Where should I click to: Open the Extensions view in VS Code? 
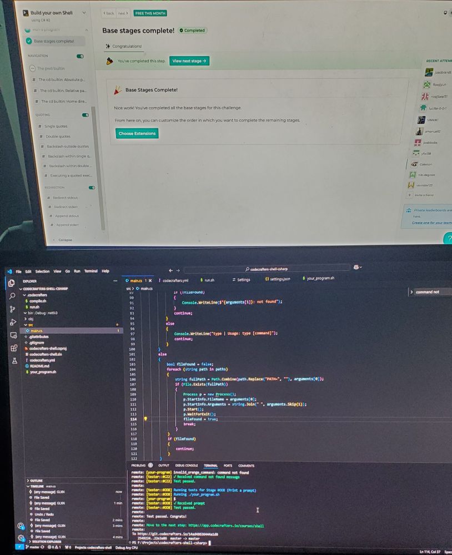tap(14, 349)
